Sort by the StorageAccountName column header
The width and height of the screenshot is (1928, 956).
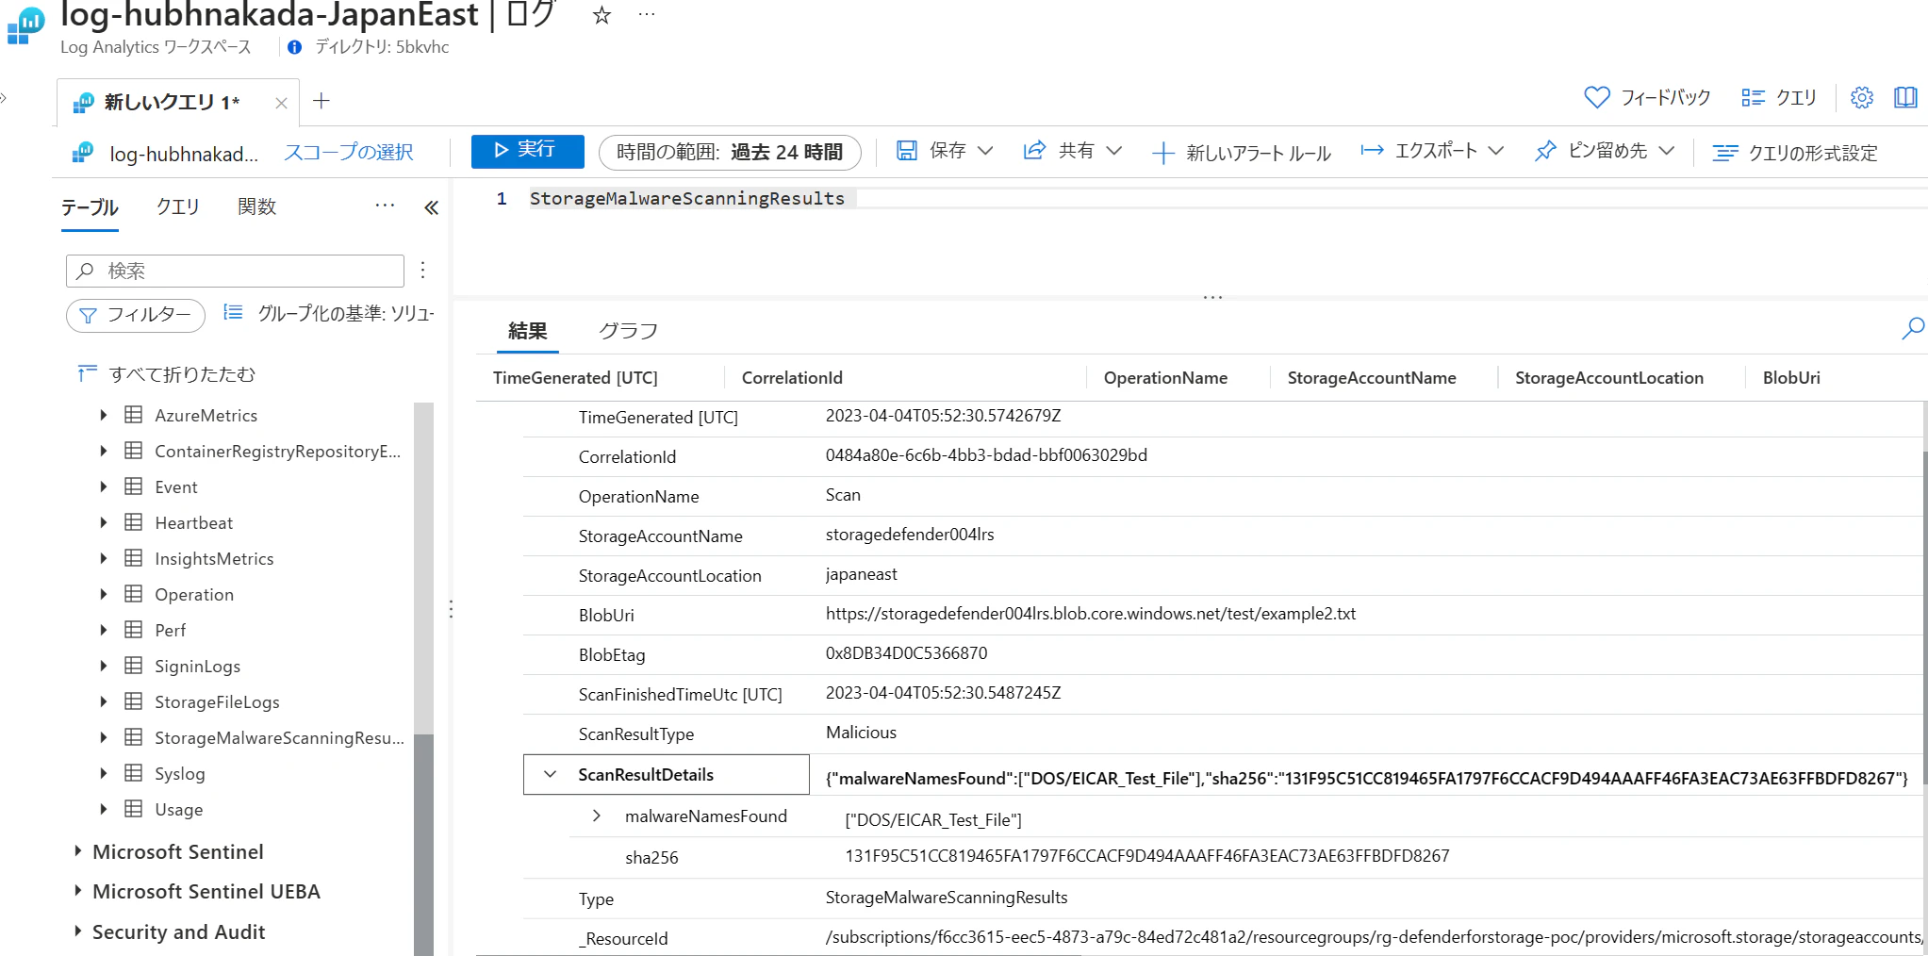click(1372, 378)
